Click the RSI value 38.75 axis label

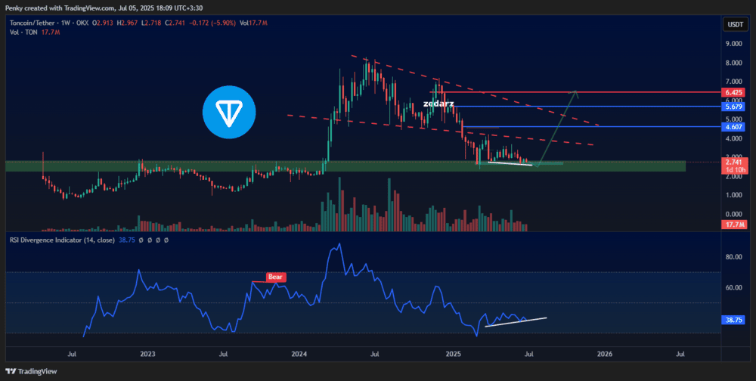733,320
